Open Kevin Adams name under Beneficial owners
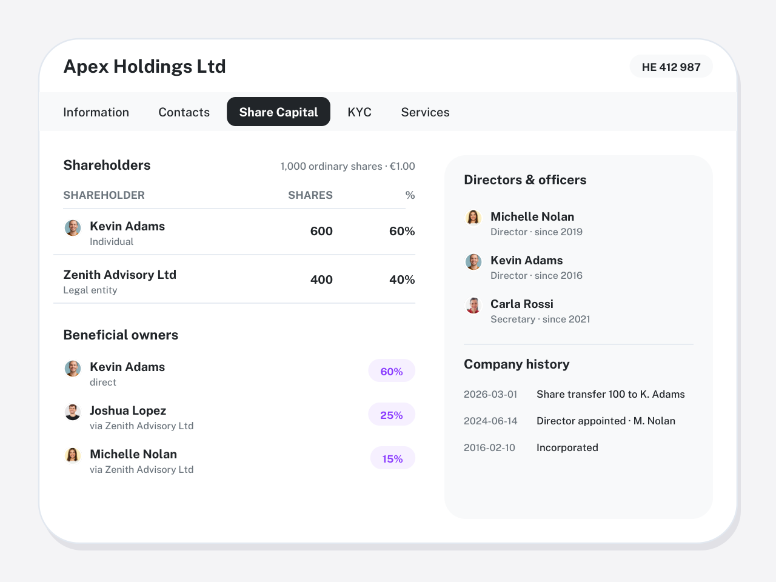 [x=127, y=367]
